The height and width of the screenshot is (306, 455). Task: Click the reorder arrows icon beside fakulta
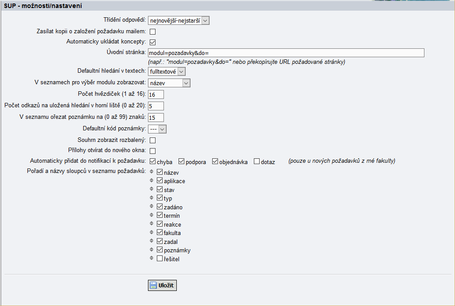[x=152, y=232]
